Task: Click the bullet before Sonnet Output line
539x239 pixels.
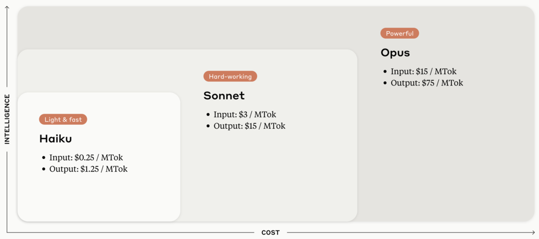Action: tap(208, 126)
